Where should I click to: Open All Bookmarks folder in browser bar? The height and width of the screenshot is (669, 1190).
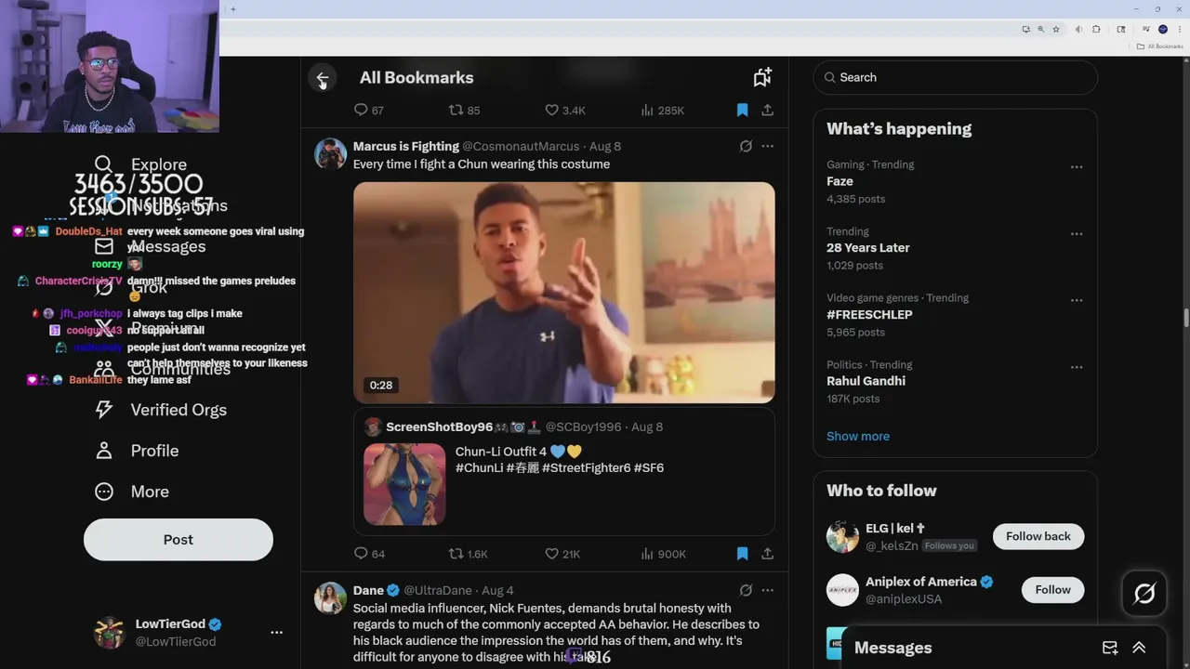tap(1160, 46)
